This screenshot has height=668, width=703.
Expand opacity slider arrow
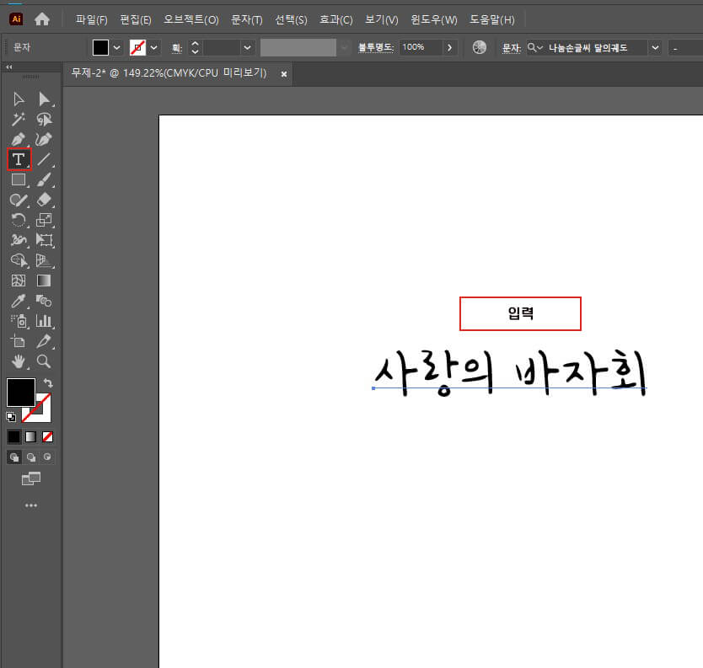[449, 47]
